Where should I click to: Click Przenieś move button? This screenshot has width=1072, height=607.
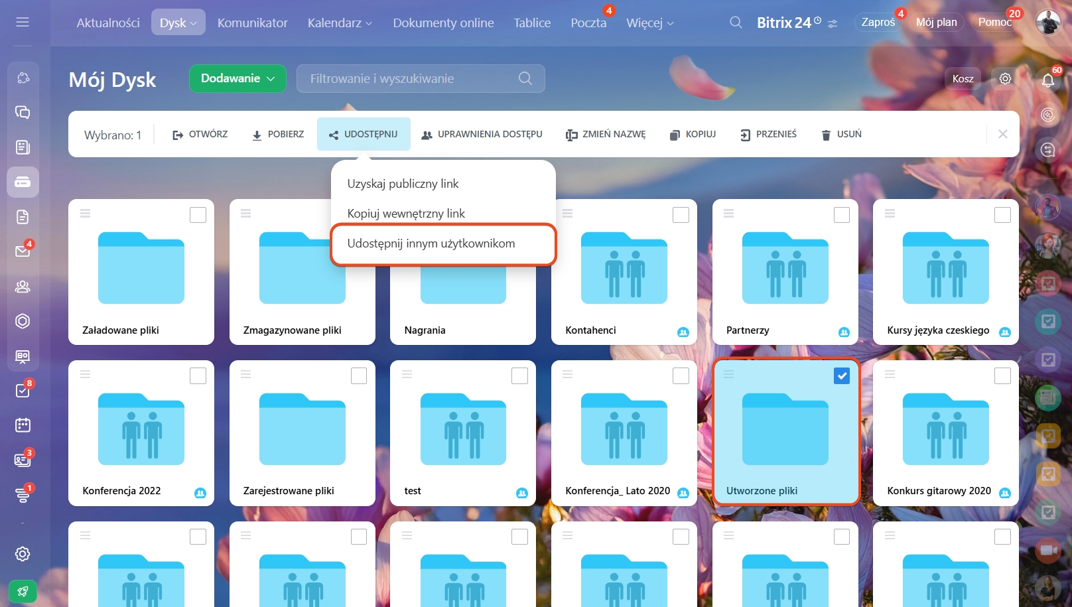tap(769, 134)
